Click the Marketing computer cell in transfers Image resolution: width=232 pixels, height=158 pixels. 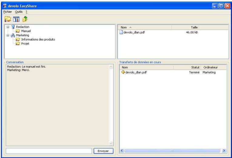coord(209,72)
